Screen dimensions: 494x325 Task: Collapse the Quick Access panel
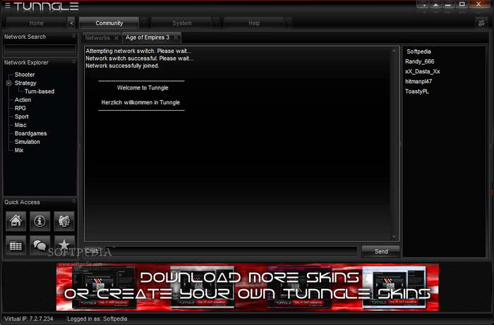coord(73,202)
